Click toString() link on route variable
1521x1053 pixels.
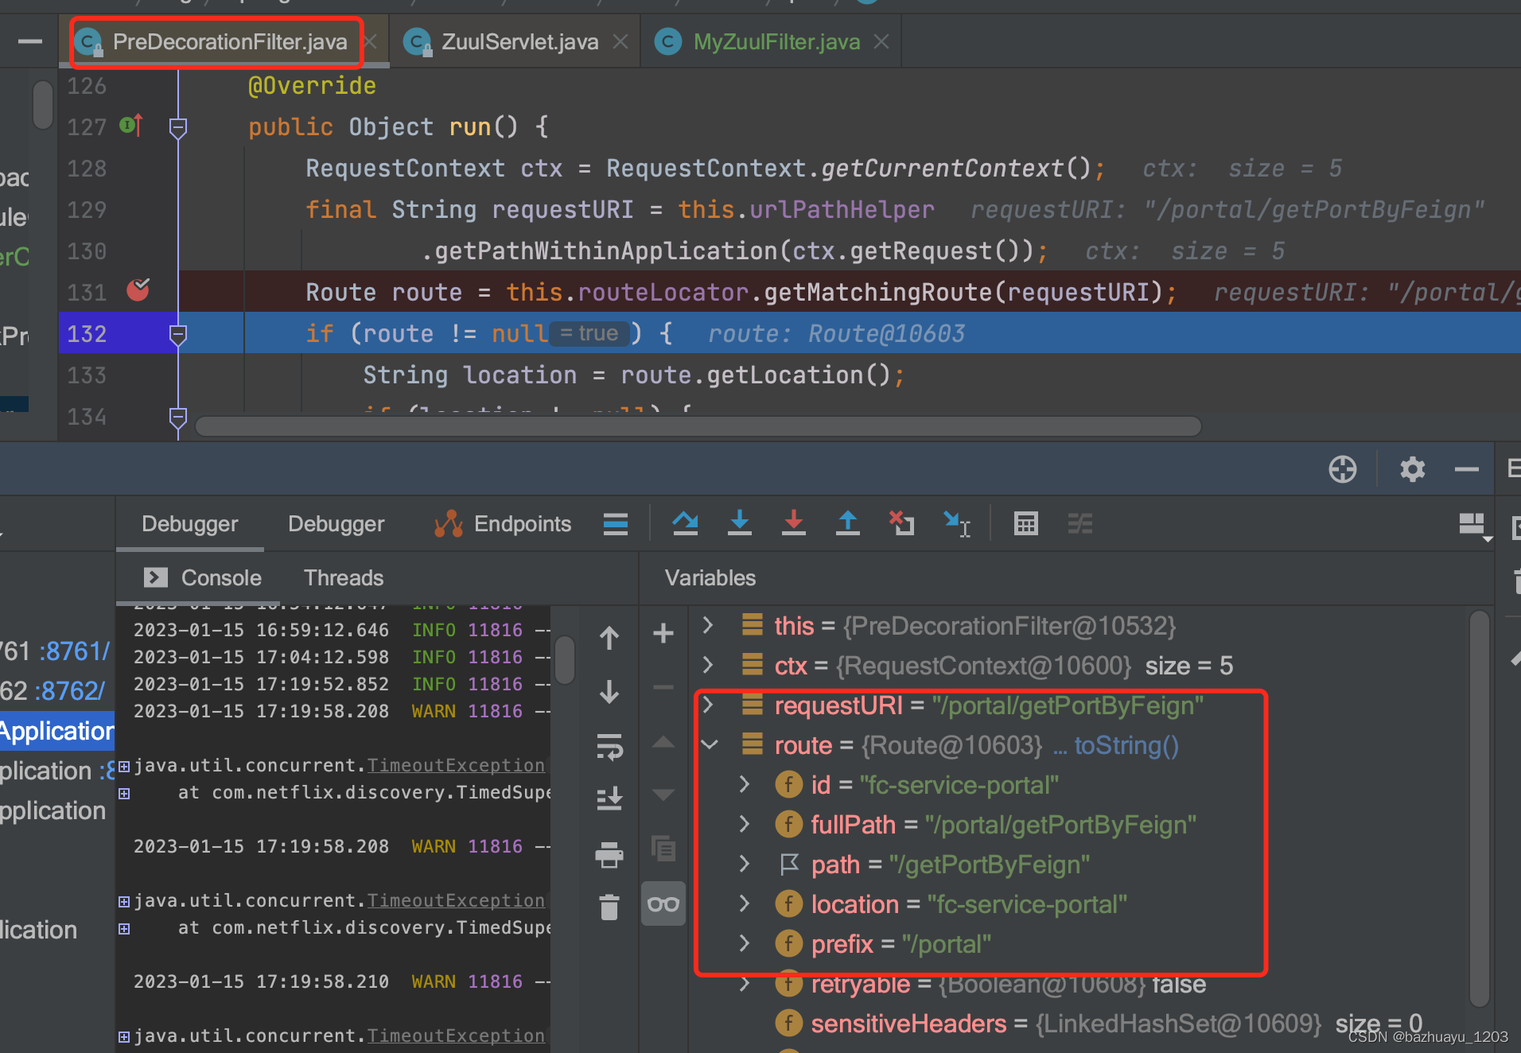pos(1126,745)
